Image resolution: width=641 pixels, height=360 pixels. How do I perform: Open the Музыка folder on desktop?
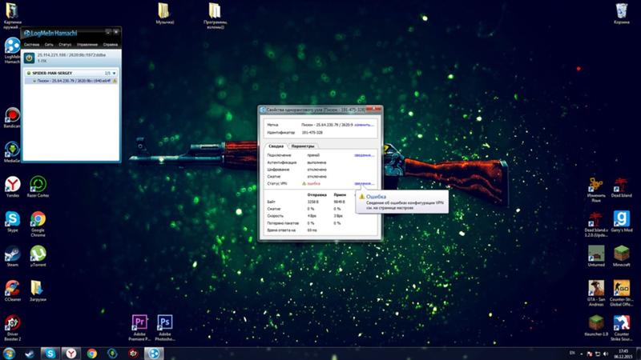[x=164, y=14]
